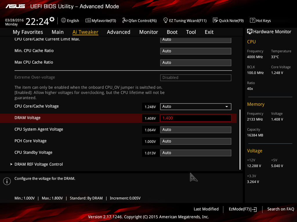Show the Hot Keys list
Viewport: 297px width, 222px height.
[263, 21]
